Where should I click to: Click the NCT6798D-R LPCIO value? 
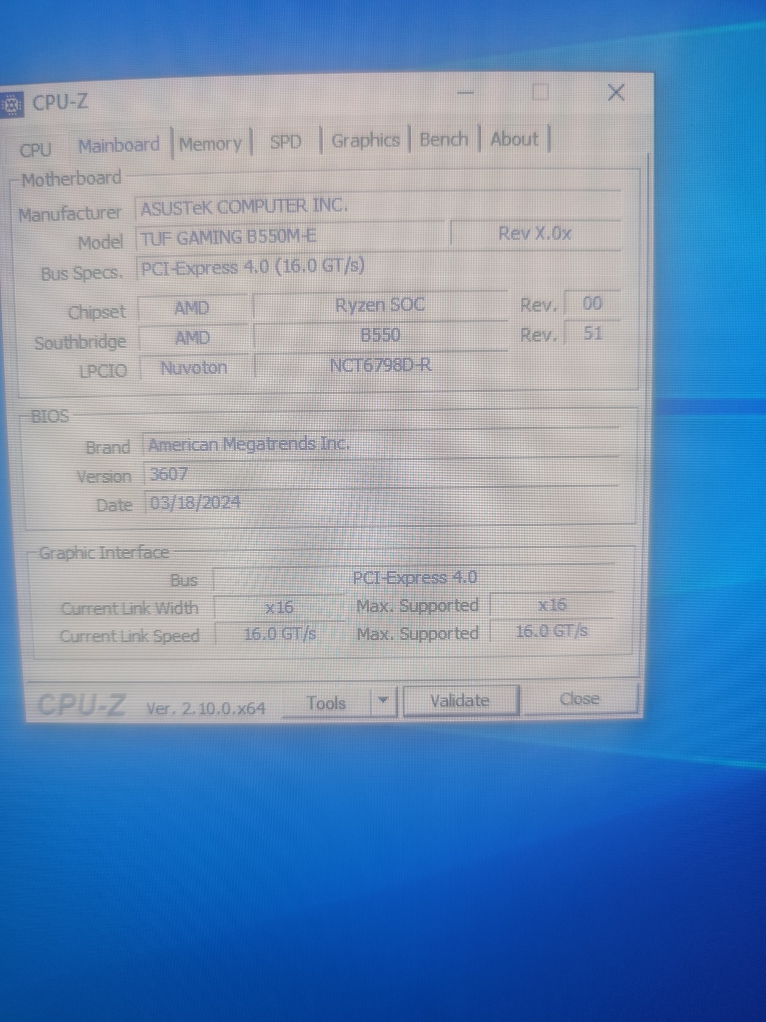click(x=381, y=366)
